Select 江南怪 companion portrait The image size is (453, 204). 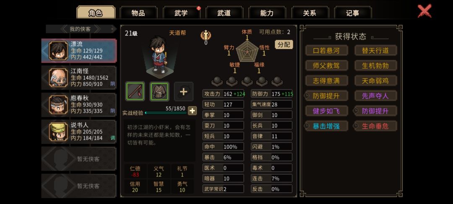point(58,77)
